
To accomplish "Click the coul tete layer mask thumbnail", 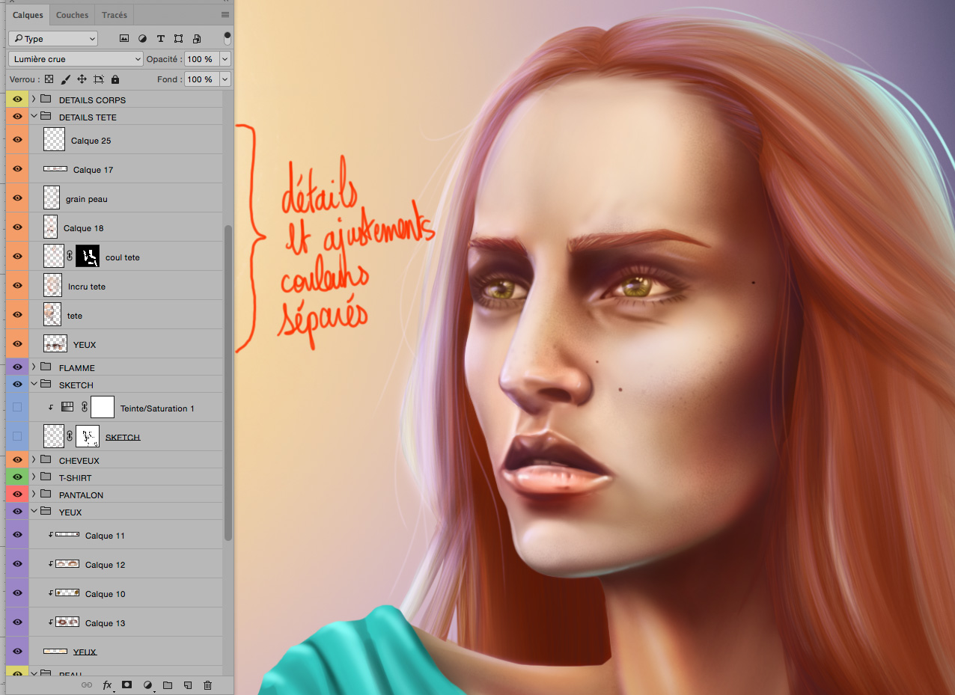I will click(x=88, y=257).
